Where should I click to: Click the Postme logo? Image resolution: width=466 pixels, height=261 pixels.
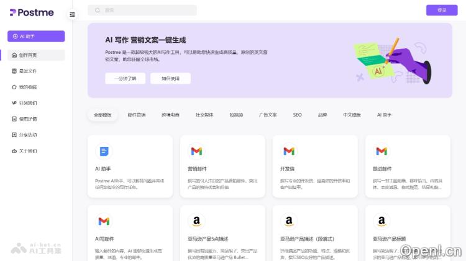point(32,12)
